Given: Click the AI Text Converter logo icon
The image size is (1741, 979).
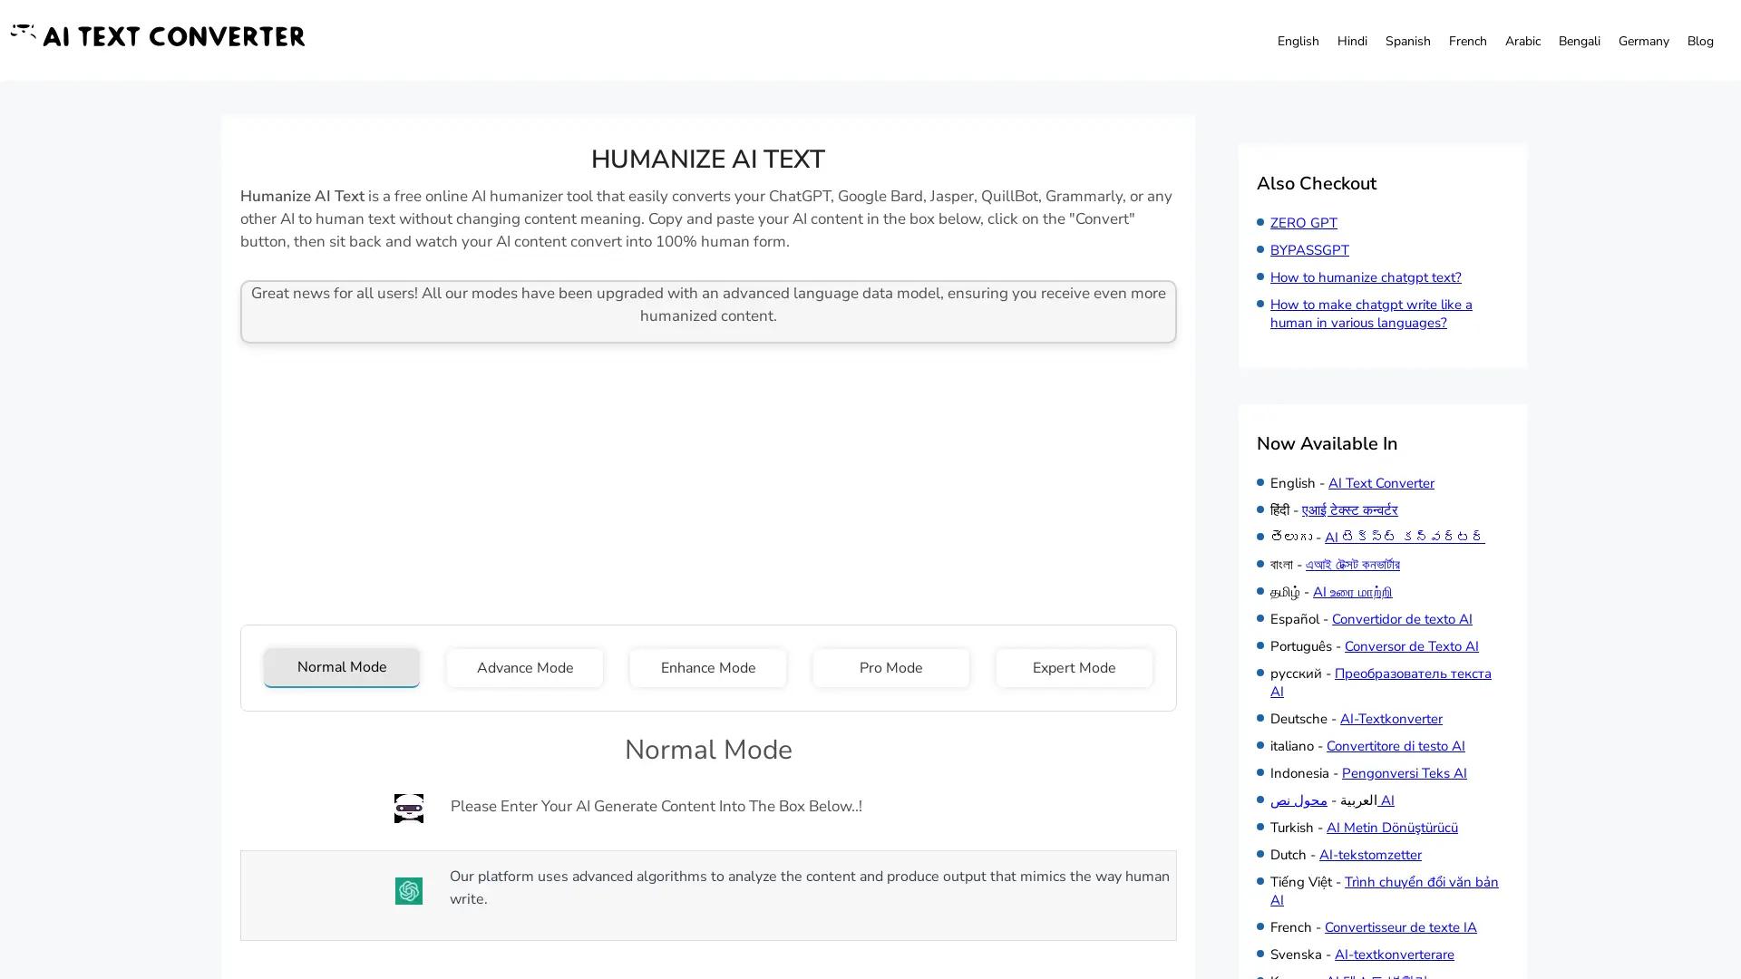Looking at the screenshot, I should click(x=23, y=34).
